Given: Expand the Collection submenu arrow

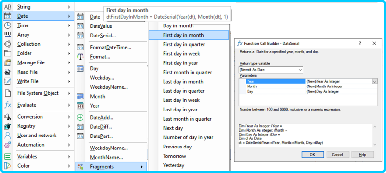Looking at the screenshot, I should 69,44.
